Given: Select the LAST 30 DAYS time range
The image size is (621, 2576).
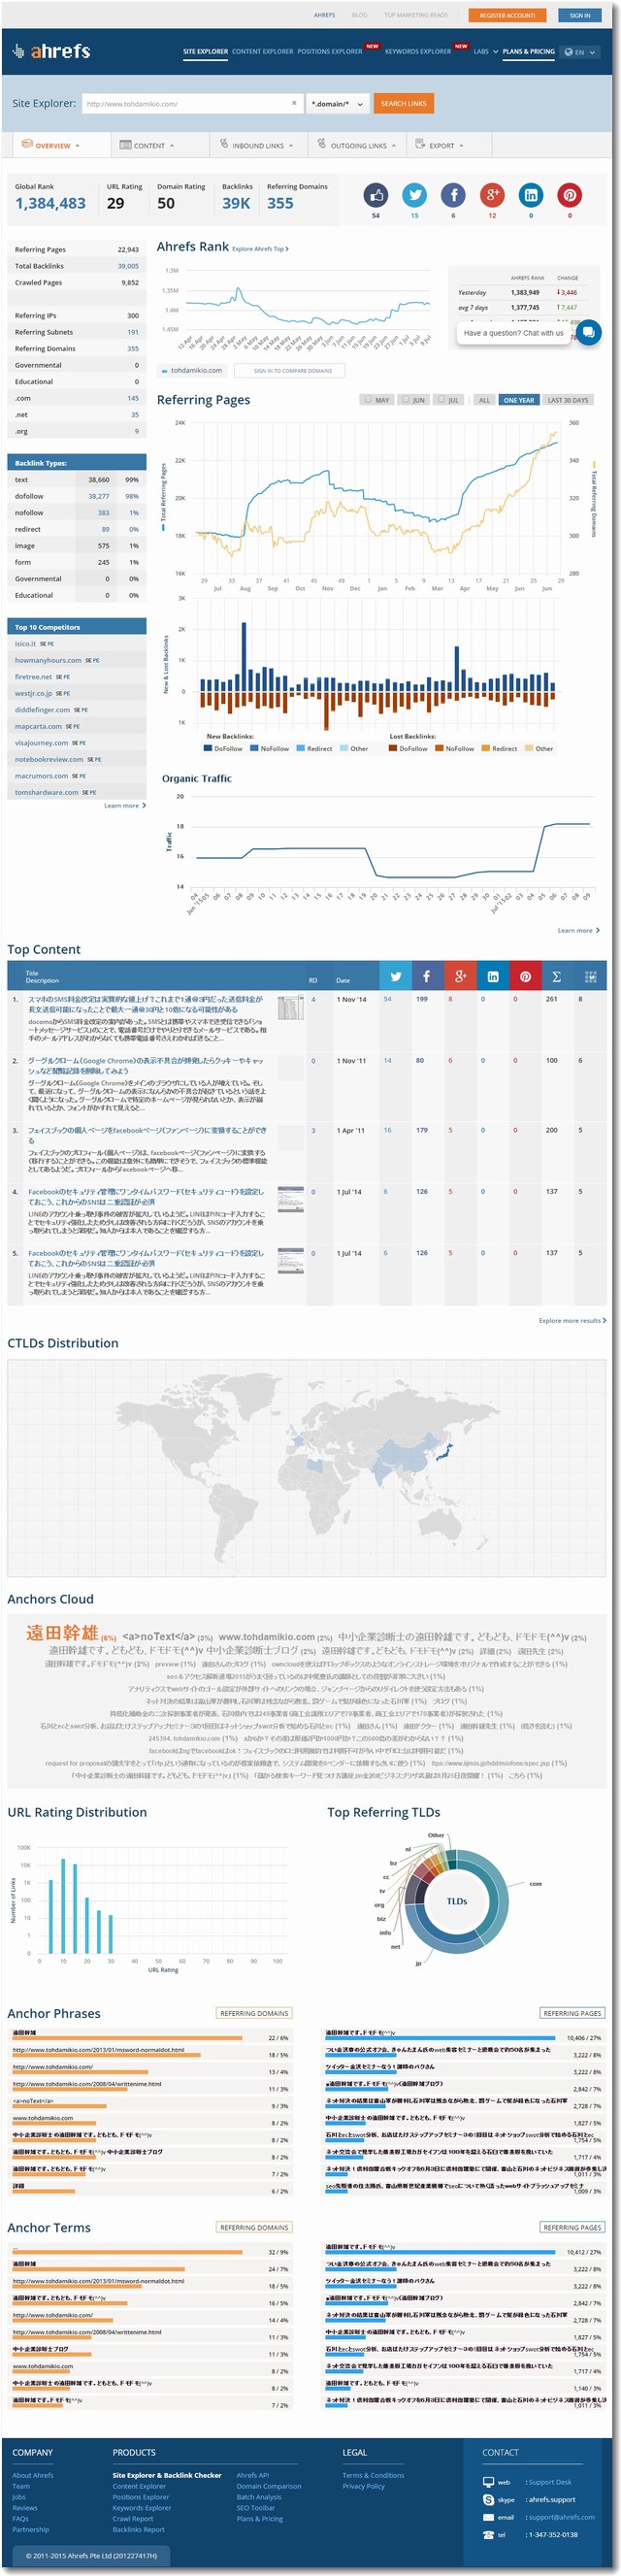Looking at the screenshot, I should coord(567,400).
